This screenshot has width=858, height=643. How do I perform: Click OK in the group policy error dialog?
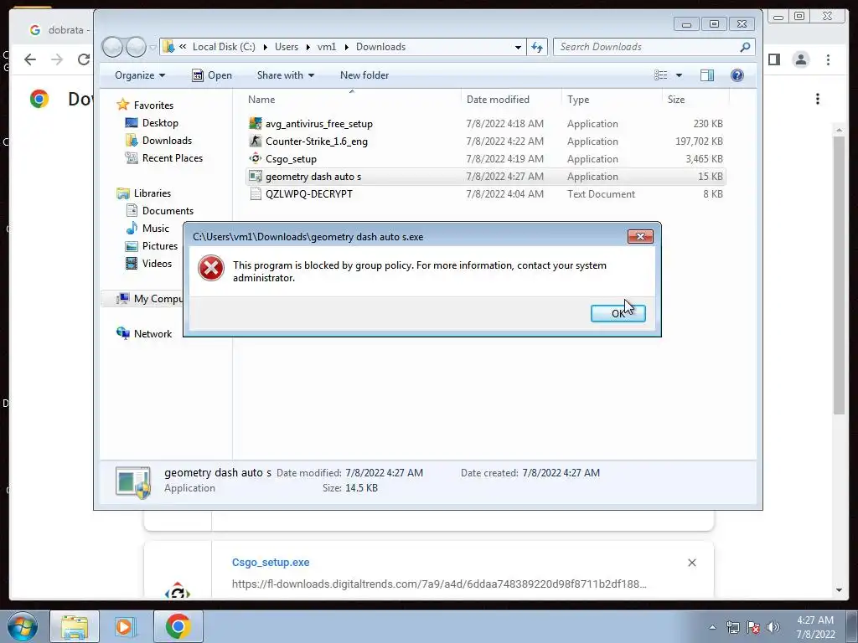coord(618,313)
